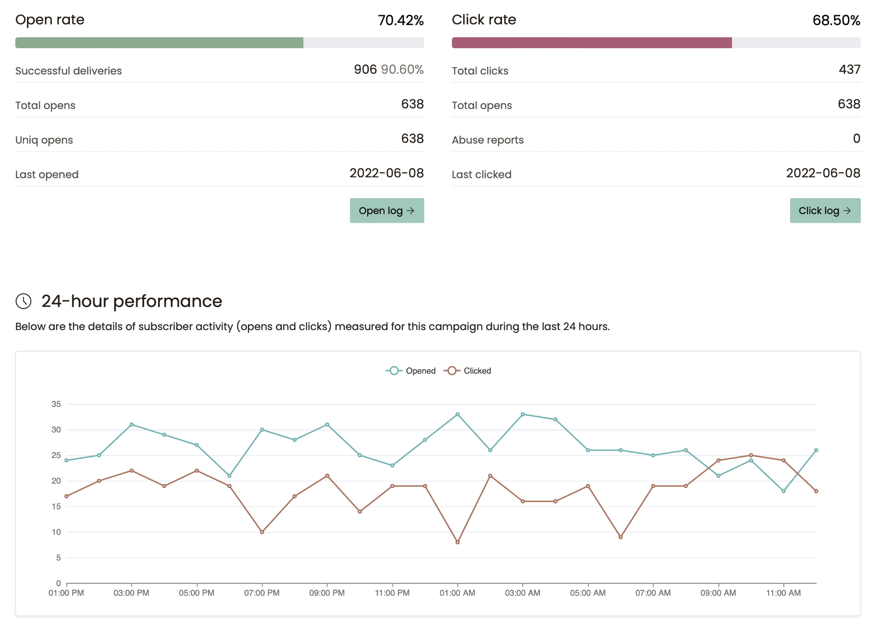The height and width of the screenshot is (624, 877).
Task: Click the arrow icon in Click log
Action: click(847, 211)
